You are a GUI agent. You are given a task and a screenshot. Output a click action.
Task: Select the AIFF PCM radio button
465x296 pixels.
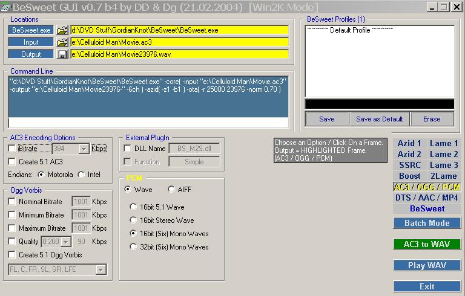pyautogui.click(x=171, y=189)
